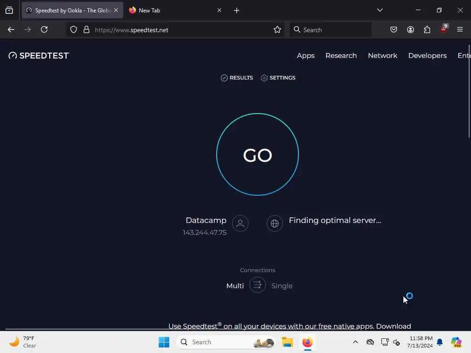View site security padlock info
This screenshot has width=471, height=353.
click(x=86, y=30)
